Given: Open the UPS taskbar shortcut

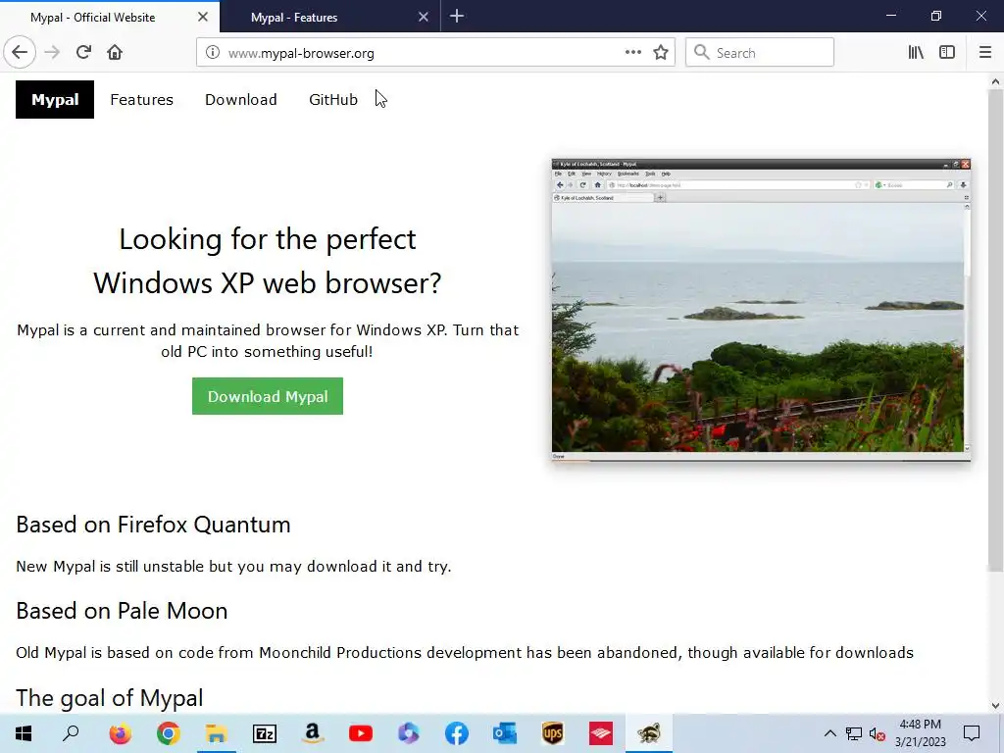Looking at the screenshot, I should click(x=553, y=733).
